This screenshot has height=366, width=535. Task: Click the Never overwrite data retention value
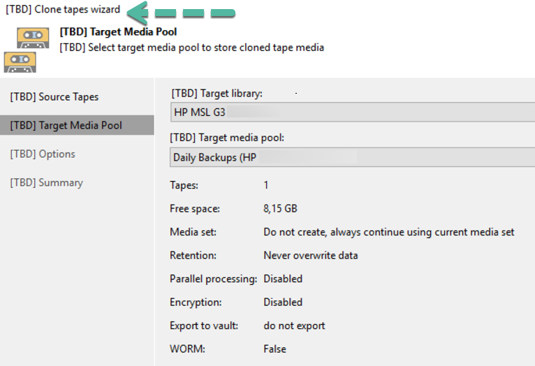(311, 255)
